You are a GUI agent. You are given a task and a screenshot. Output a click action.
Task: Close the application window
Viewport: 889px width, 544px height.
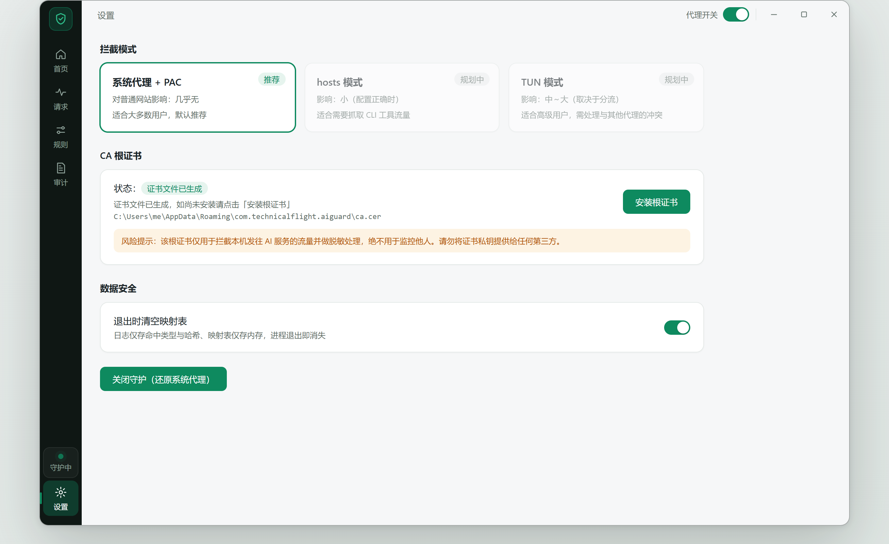[834, 14]
